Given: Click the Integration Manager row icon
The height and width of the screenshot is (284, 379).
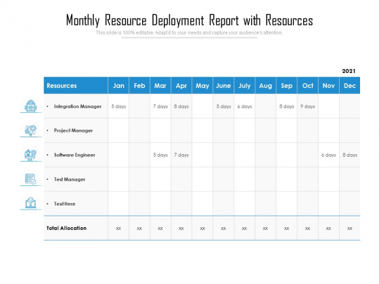Looking at the screenshot, I should point(30,105).
